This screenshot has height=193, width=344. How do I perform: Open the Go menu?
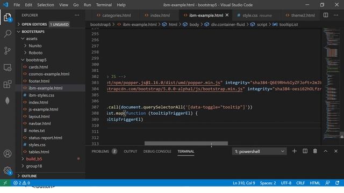76,5
